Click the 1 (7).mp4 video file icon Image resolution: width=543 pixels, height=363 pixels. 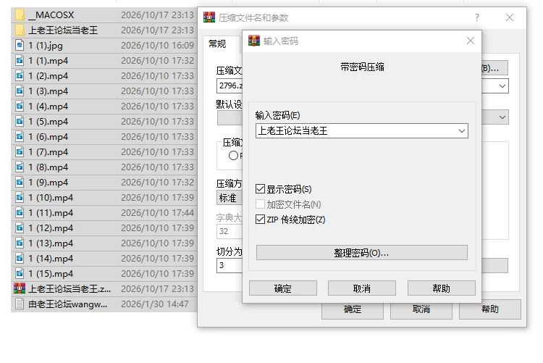(x=20, y=152)
